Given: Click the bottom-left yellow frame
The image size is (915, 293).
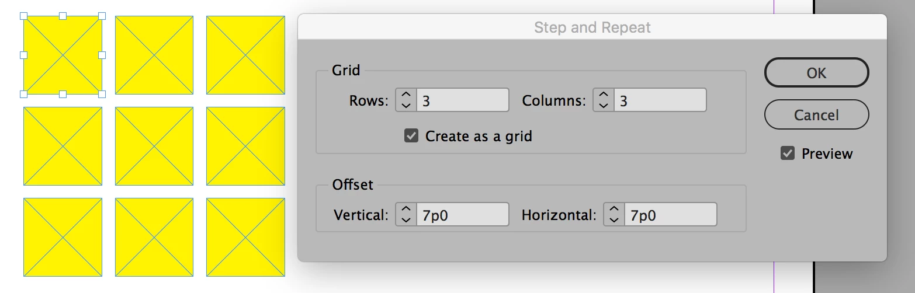Looking at the screenshot, I should (63, 237).
